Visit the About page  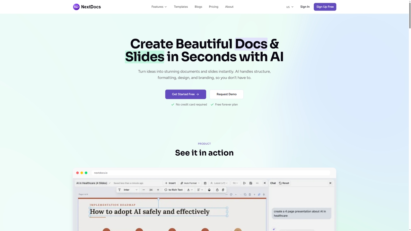point(229,7)
